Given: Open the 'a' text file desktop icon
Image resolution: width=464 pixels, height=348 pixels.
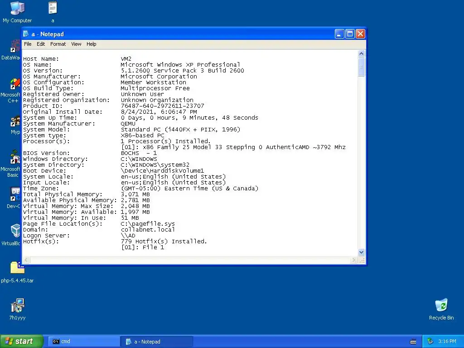Looking at the screenshot, I should click(53, 12).
